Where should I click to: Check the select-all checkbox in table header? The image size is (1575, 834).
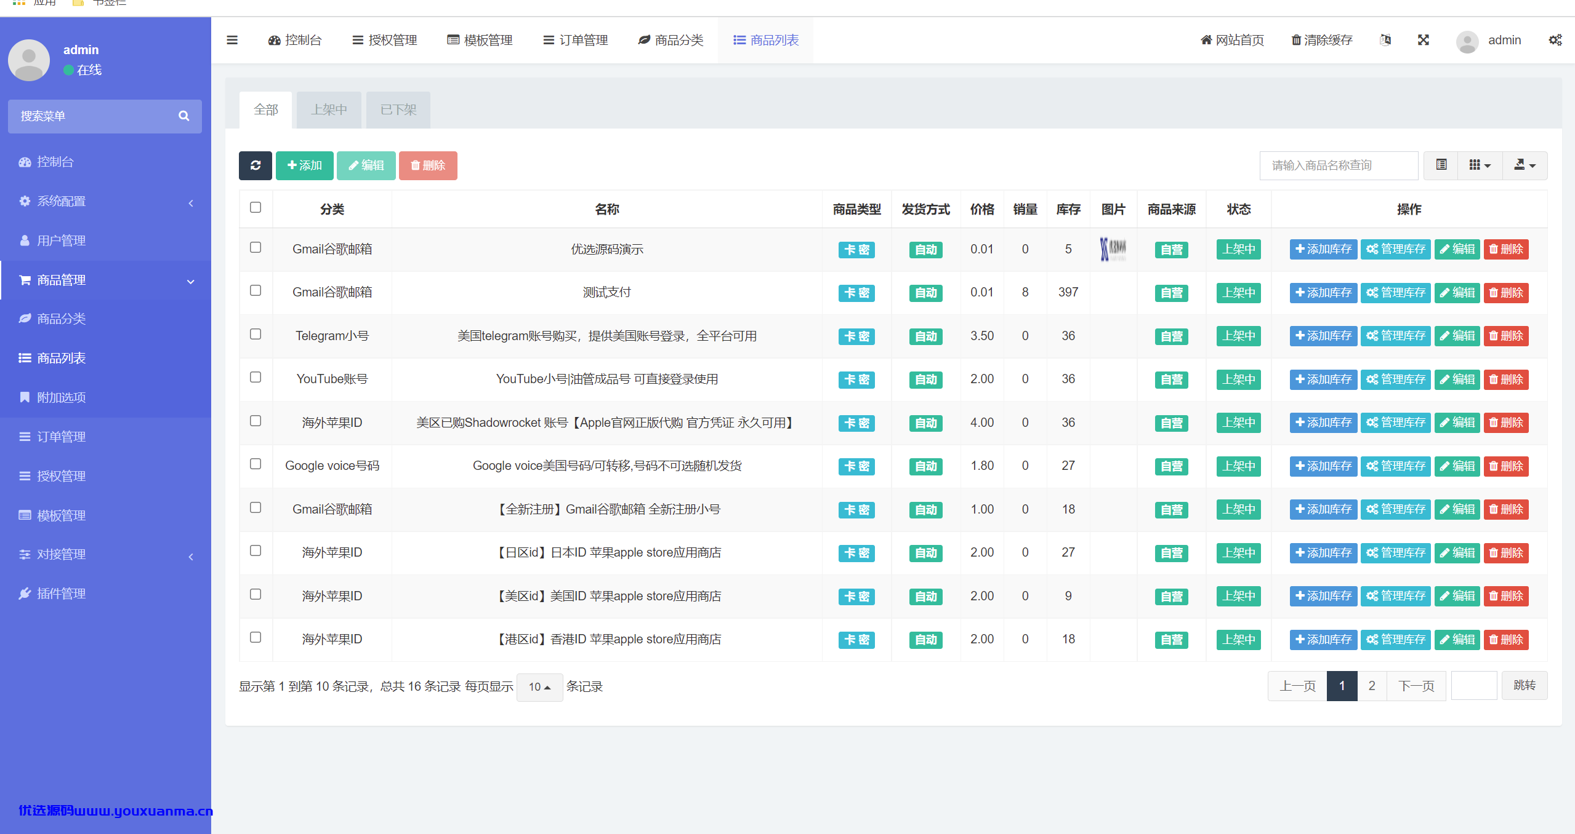[256, 207]
